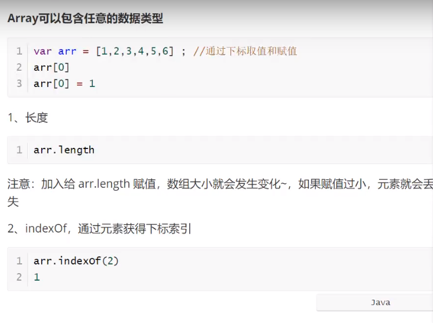Click the "2、indexOf，通过元素获得下标索引" paragraph
The height and width of the screenshot is (323, 433).
[99, 228]
